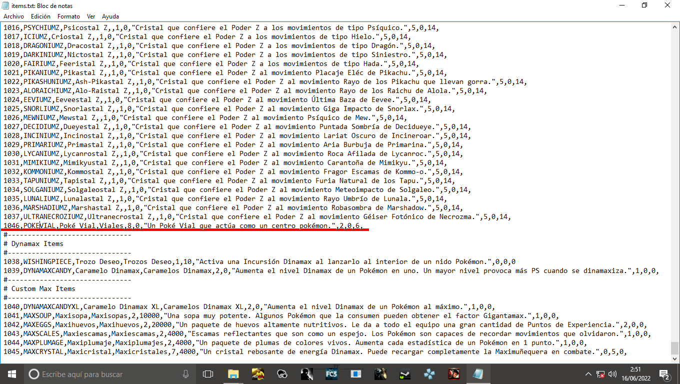The width and height of the screenshot is (680, 384).
Task: Open the Archivo menu
Action: [13, 16]
